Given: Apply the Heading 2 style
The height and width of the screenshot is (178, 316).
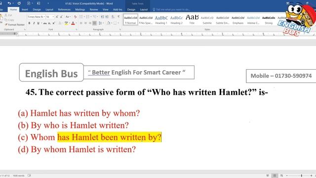Looking at the screenshot, I should 177,20.
